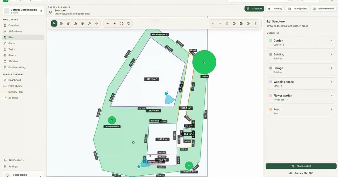Click the wrench tool icon
338x177 pixels.
tap(89, 23)
